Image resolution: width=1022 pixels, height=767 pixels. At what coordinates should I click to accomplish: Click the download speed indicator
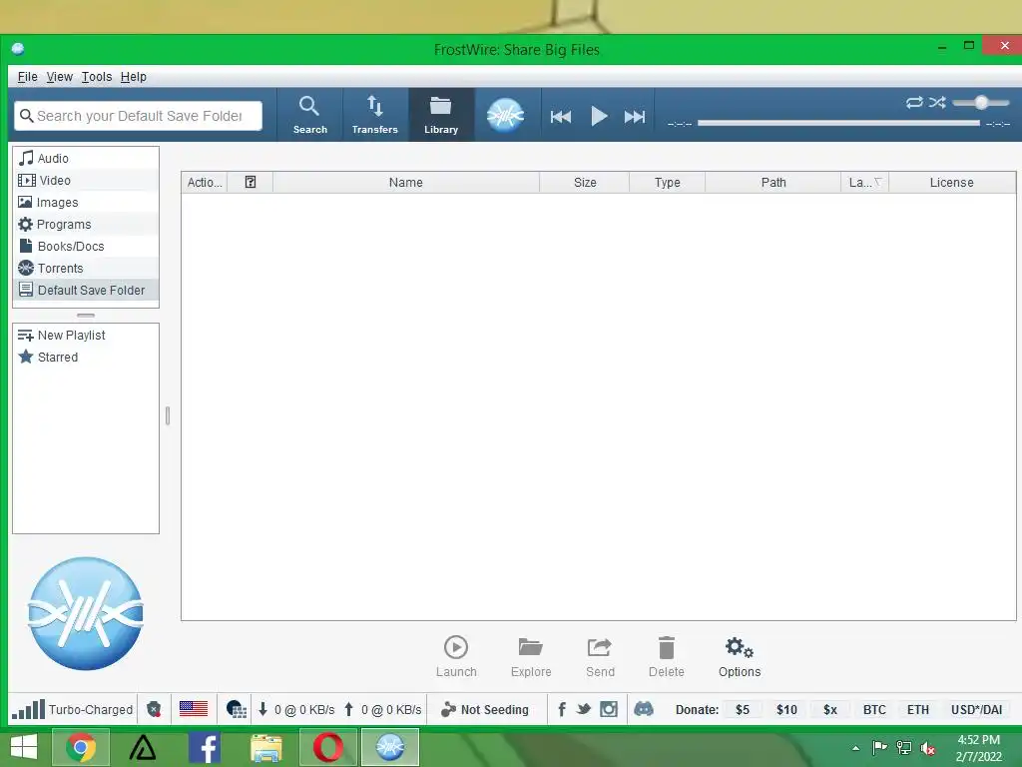tap(295, 710)
